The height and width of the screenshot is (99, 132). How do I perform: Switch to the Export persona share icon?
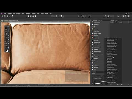[12, 16]
